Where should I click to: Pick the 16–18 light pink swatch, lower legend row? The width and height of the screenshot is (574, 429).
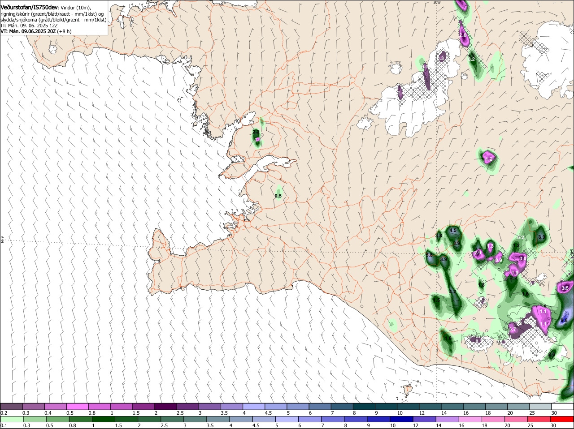[470, 419]
